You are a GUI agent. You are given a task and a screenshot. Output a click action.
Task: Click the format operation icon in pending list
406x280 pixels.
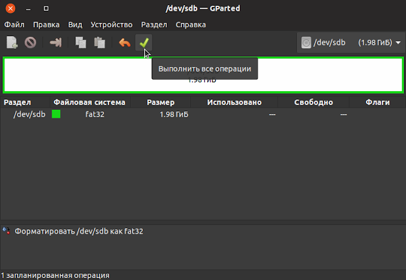click(x=6, y=231)
